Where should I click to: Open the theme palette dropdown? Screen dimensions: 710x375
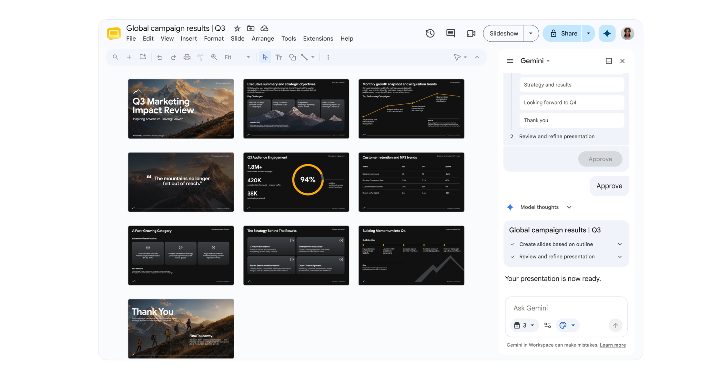pyautogui.click(x=567, y=325)
